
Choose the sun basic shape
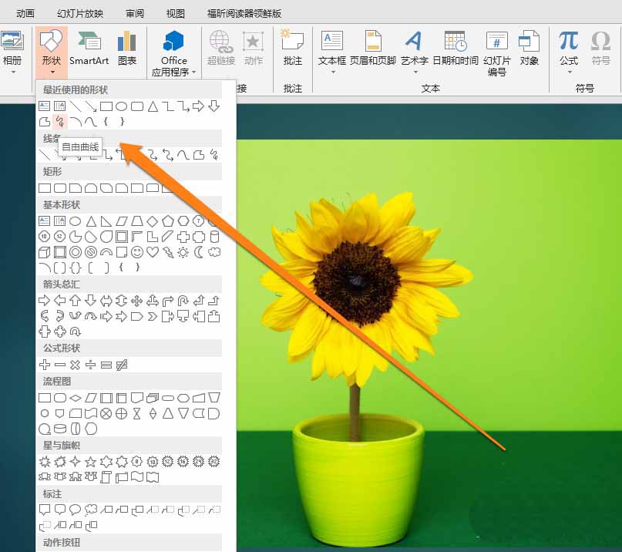point(183,252)
